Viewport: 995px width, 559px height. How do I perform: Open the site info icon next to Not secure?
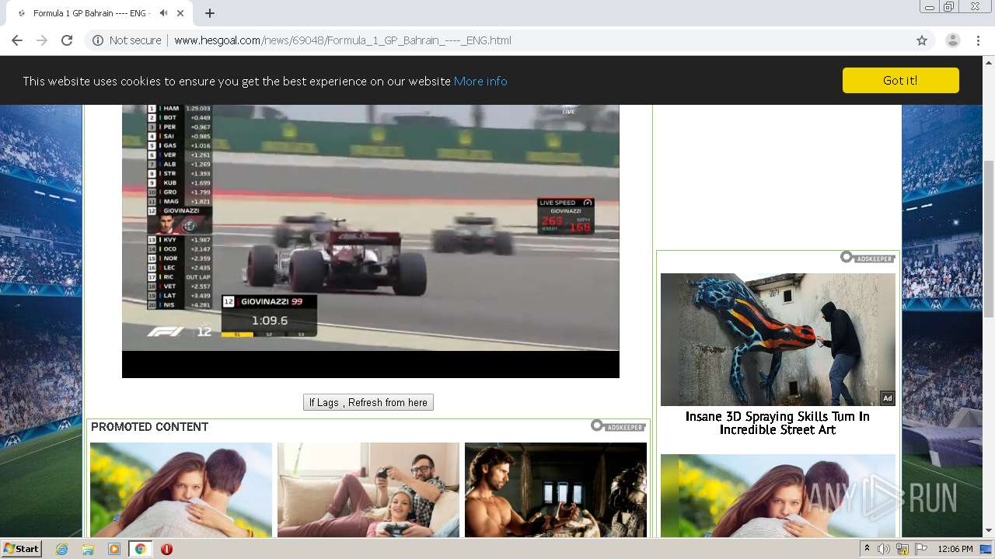coord(98,40)
